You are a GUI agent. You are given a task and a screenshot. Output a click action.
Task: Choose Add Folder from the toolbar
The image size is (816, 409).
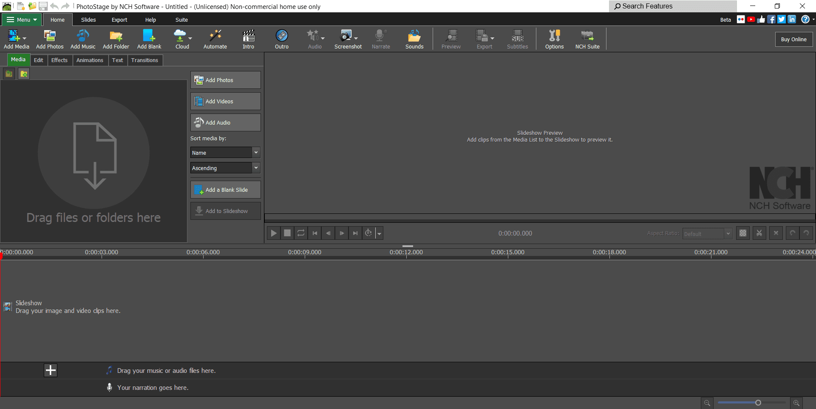(x=116, y=39)
